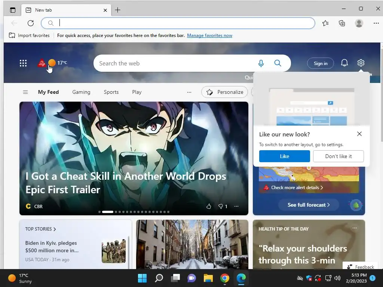
Task: Open Manage favorites now link
Action: [209, 36]
